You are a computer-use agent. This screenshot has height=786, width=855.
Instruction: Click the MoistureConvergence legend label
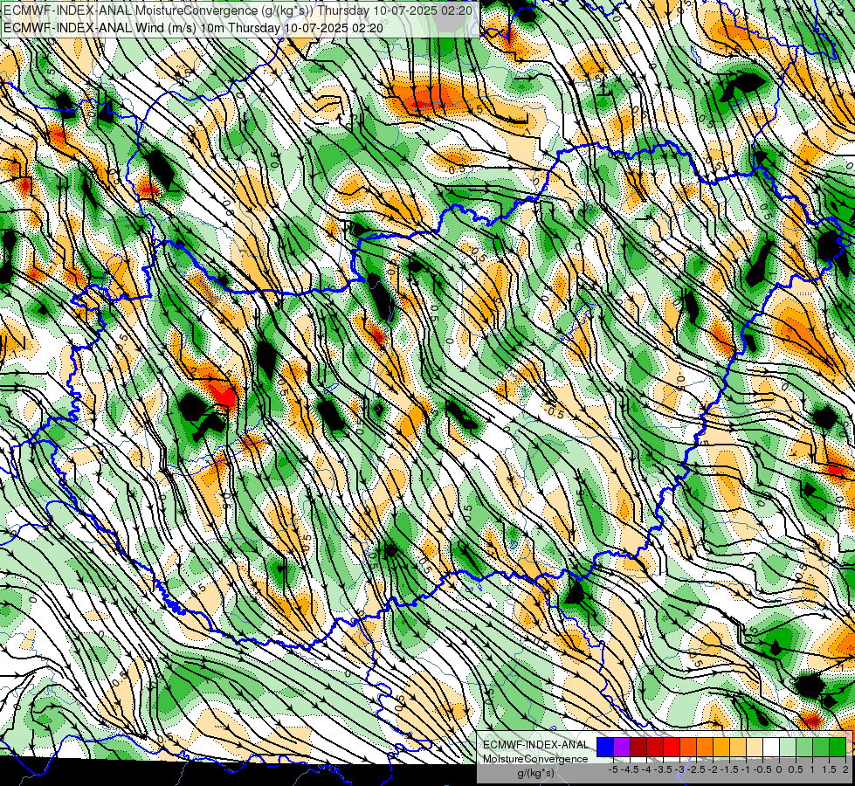coord(535,759)
